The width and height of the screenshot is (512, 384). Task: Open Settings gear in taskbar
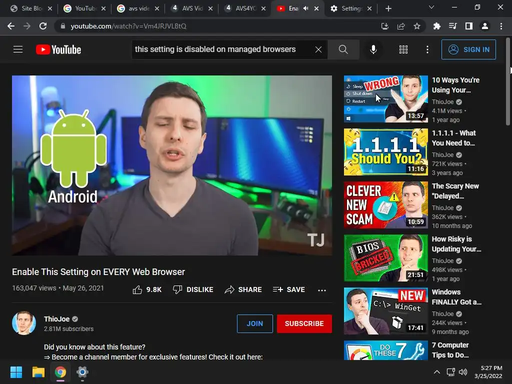[x=82, y=372]
